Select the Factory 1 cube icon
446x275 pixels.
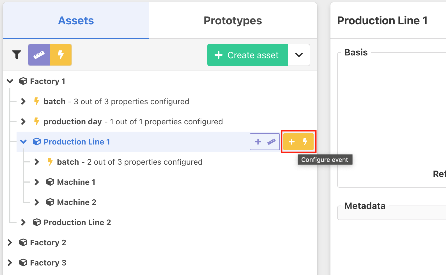tap(23, 81)
